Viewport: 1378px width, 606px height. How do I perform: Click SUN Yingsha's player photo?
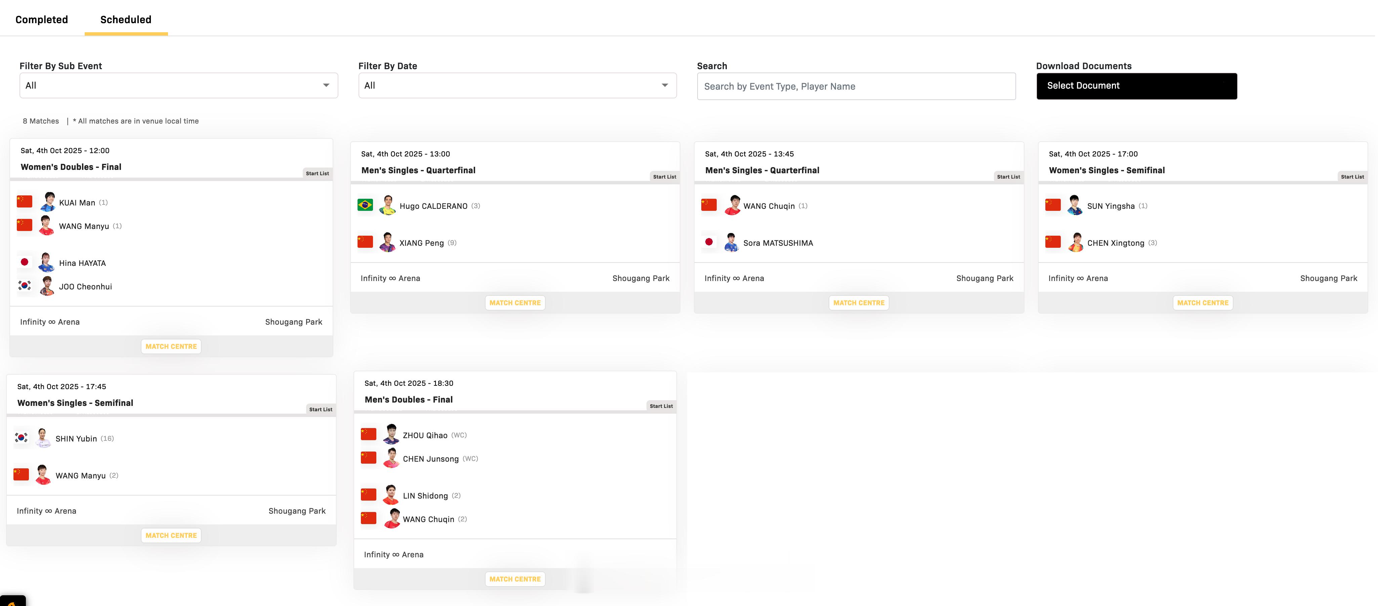(x=1075, y=205)
